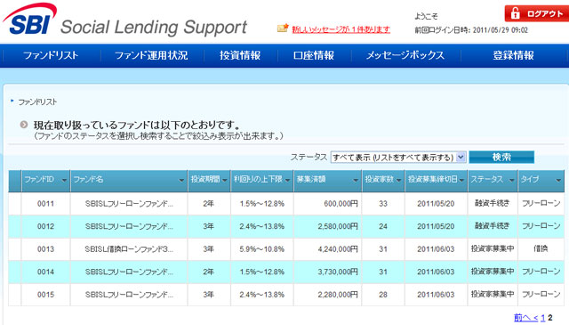Open the ステータス filter dropdown

(x=398, y=157)
